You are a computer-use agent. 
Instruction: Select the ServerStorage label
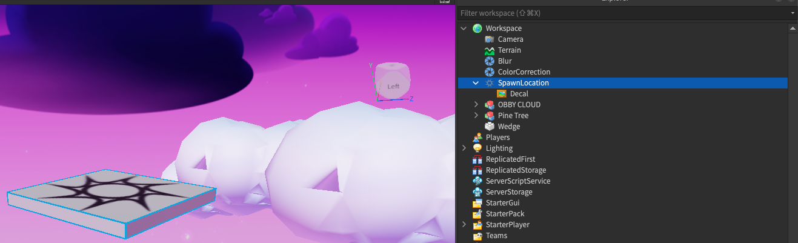pyautogui.click(x=509, y=192)
